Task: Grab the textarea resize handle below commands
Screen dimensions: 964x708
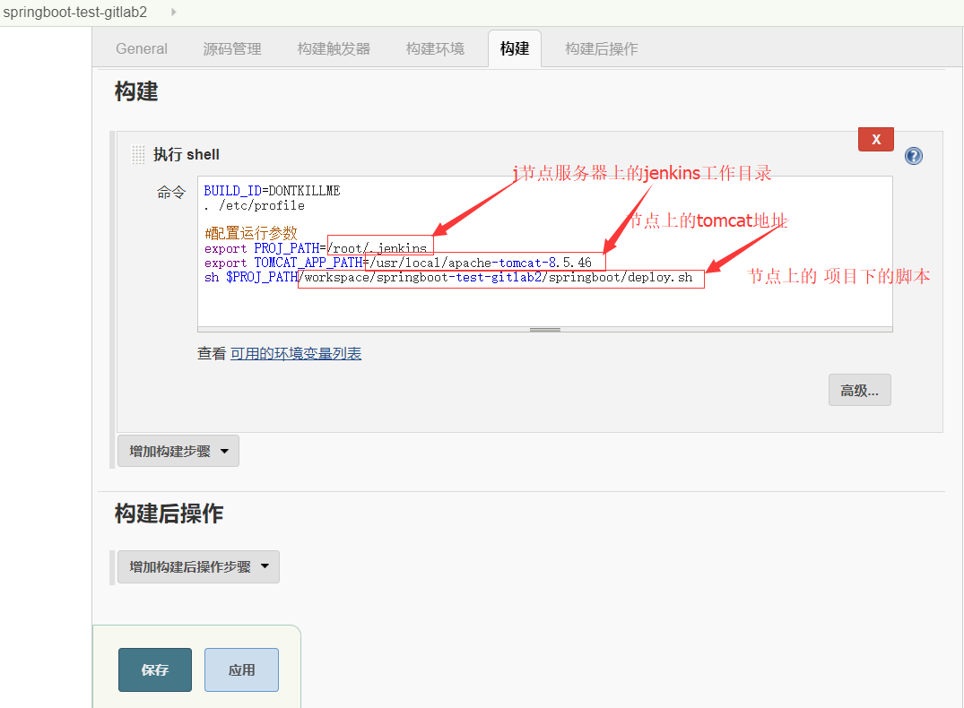Action: coord(544,330)
